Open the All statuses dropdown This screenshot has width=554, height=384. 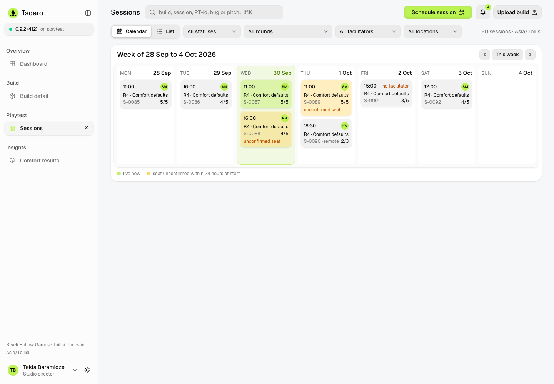212,31
